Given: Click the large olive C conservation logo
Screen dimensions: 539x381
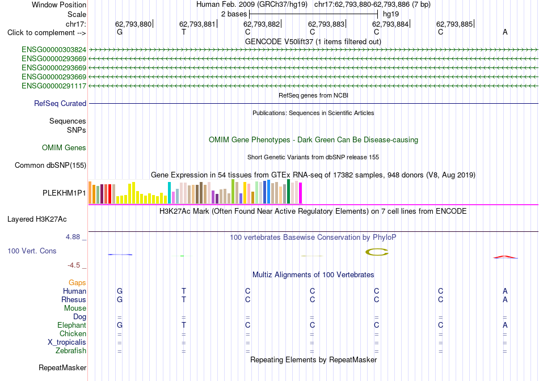Looking at the screenshot, I should (377, 252).
